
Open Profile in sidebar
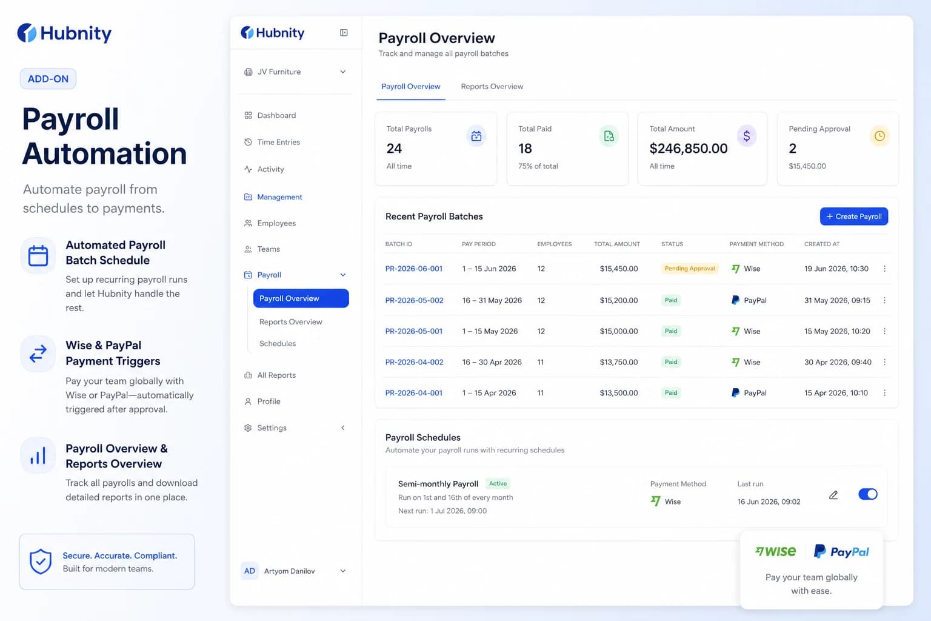pos(269,401)
